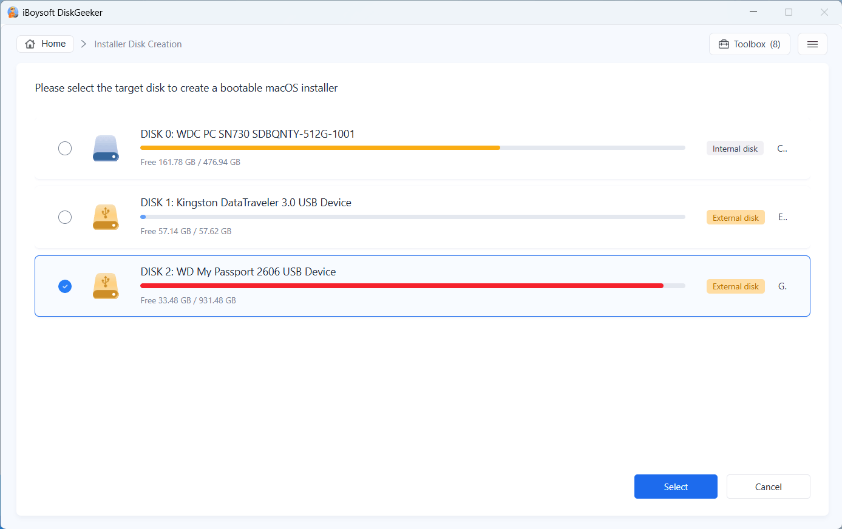Select the DISK 1 Kingston DataTraveler radio button
842x529 pixels.
point(65,217)
